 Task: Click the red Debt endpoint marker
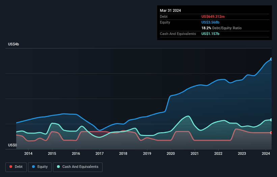pyautogui.click(x=271, y=133)
